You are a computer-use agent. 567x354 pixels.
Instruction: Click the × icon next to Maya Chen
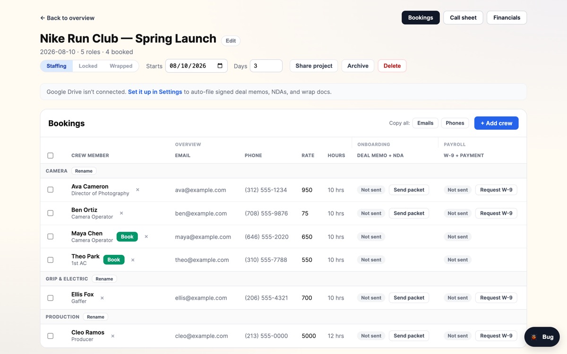146,236
